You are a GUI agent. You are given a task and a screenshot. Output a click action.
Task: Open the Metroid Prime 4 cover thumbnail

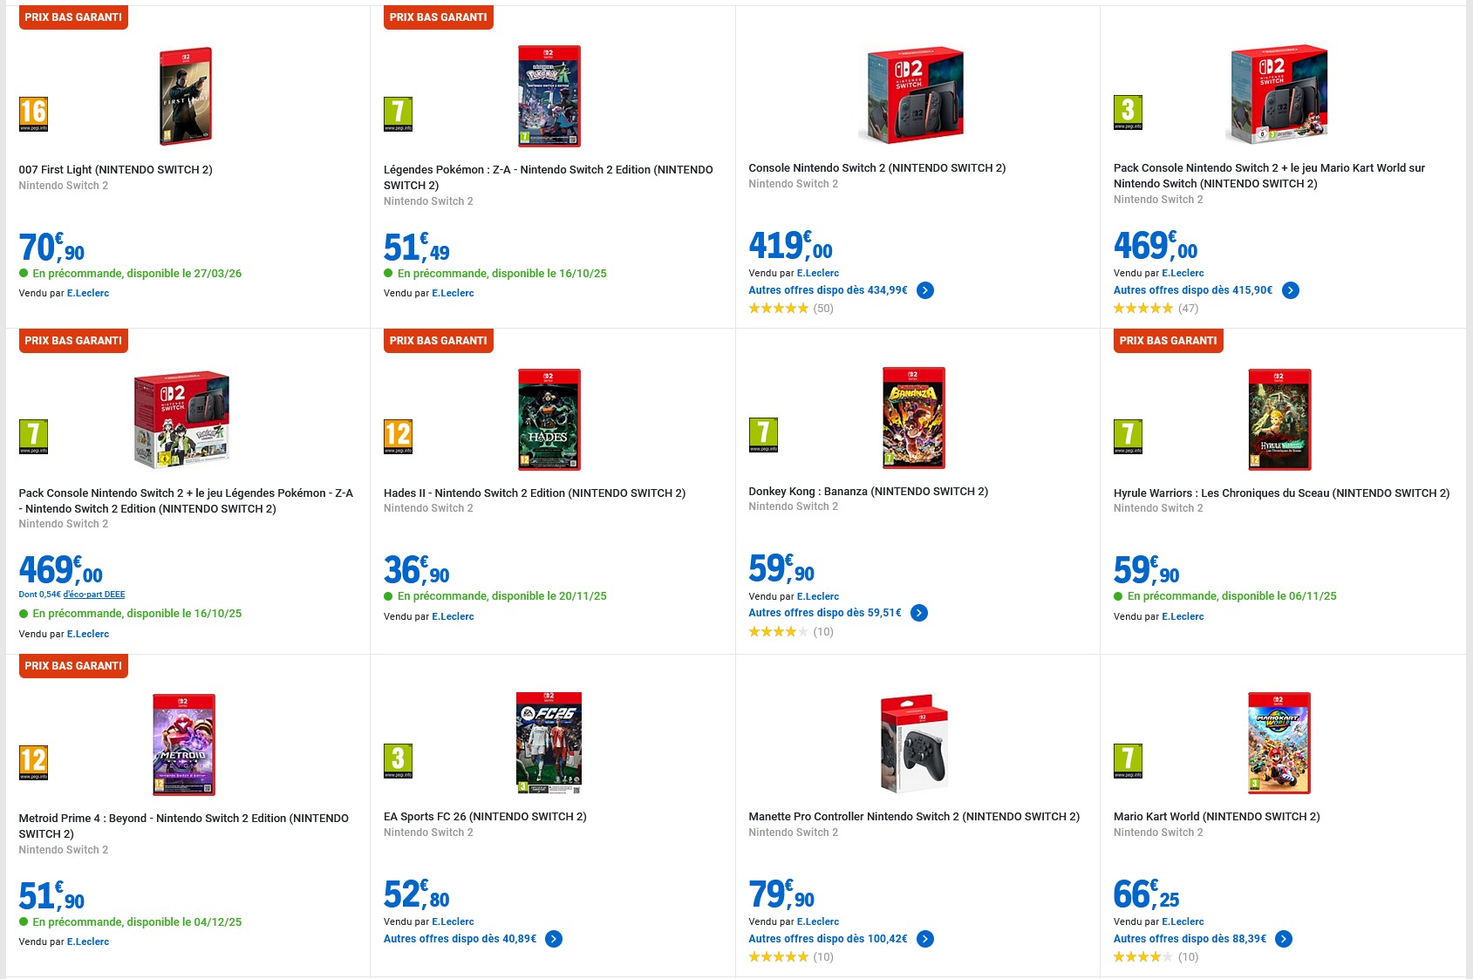click(183, 744)
